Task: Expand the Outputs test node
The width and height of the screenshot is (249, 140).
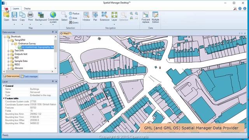Action: pyautogui.click(x=9, y=54)
